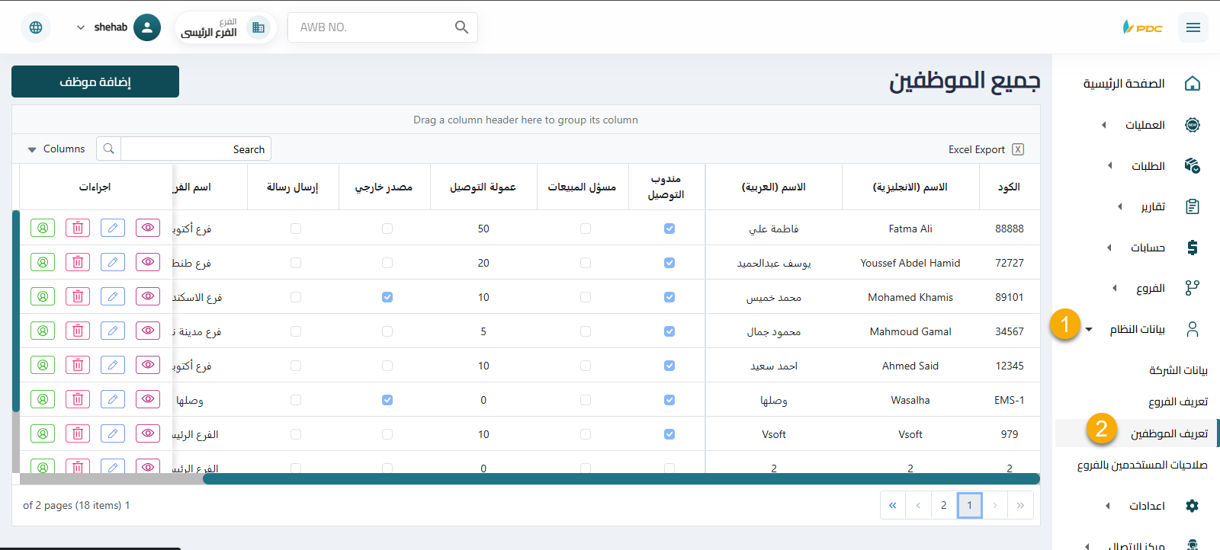Open user icon for Mohamed Khamis row
1220x550 pixels.
coord(43,296)
